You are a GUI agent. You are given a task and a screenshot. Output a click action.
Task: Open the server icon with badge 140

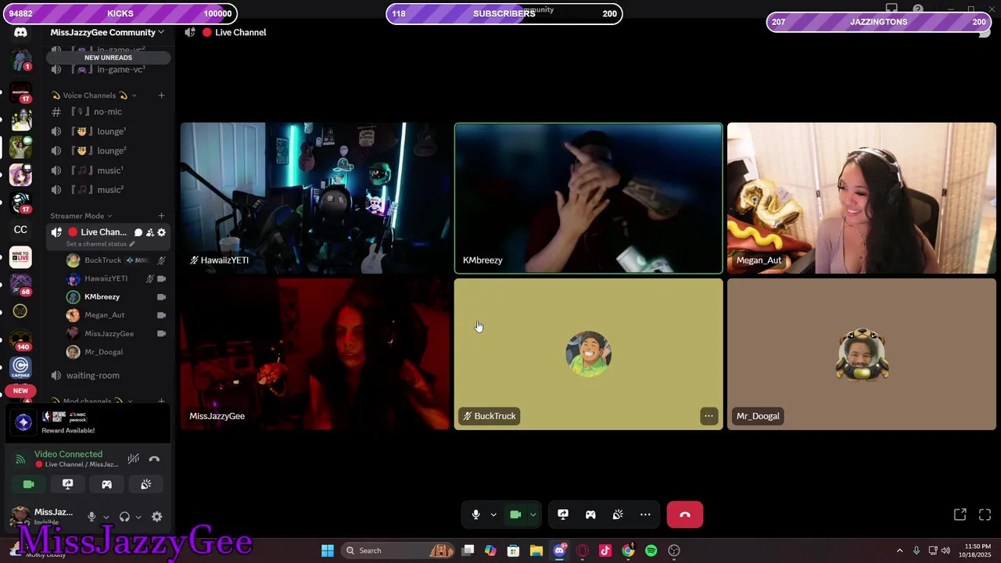coord(20,339)
